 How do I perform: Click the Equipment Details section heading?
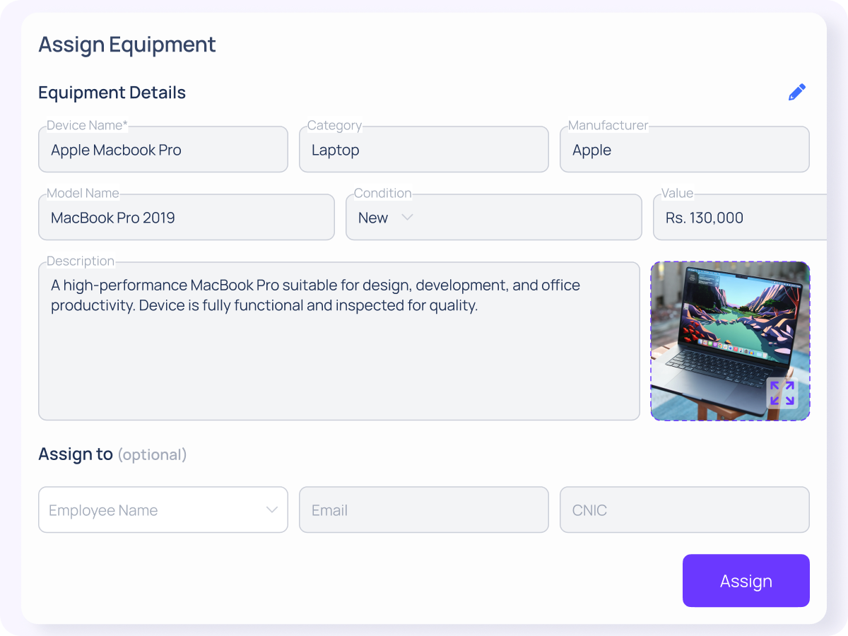pos(112,93)
